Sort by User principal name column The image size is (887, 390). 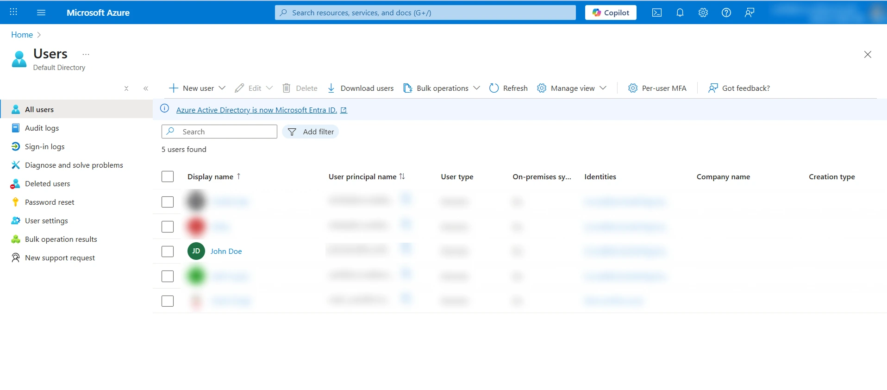tap(367, 176)
